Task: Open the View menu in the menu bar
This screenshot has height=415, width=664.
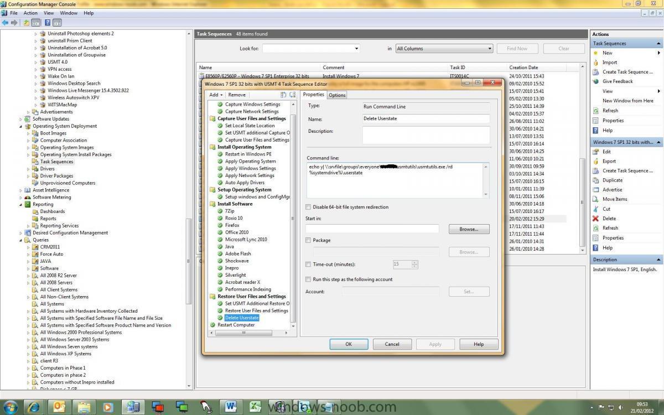Action: (49, 13)
